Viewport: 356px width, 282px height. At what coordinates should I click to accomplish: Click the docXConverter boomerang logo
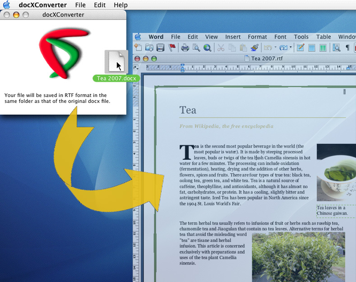click(x=64, y=54)
